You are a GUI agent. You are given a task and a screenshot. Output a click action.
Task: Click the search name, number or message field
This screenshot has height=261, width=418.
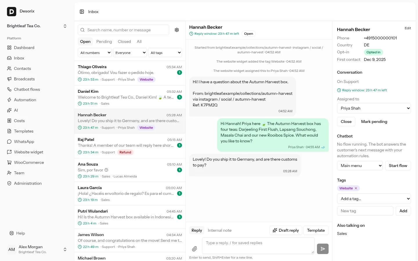point(123,30)
